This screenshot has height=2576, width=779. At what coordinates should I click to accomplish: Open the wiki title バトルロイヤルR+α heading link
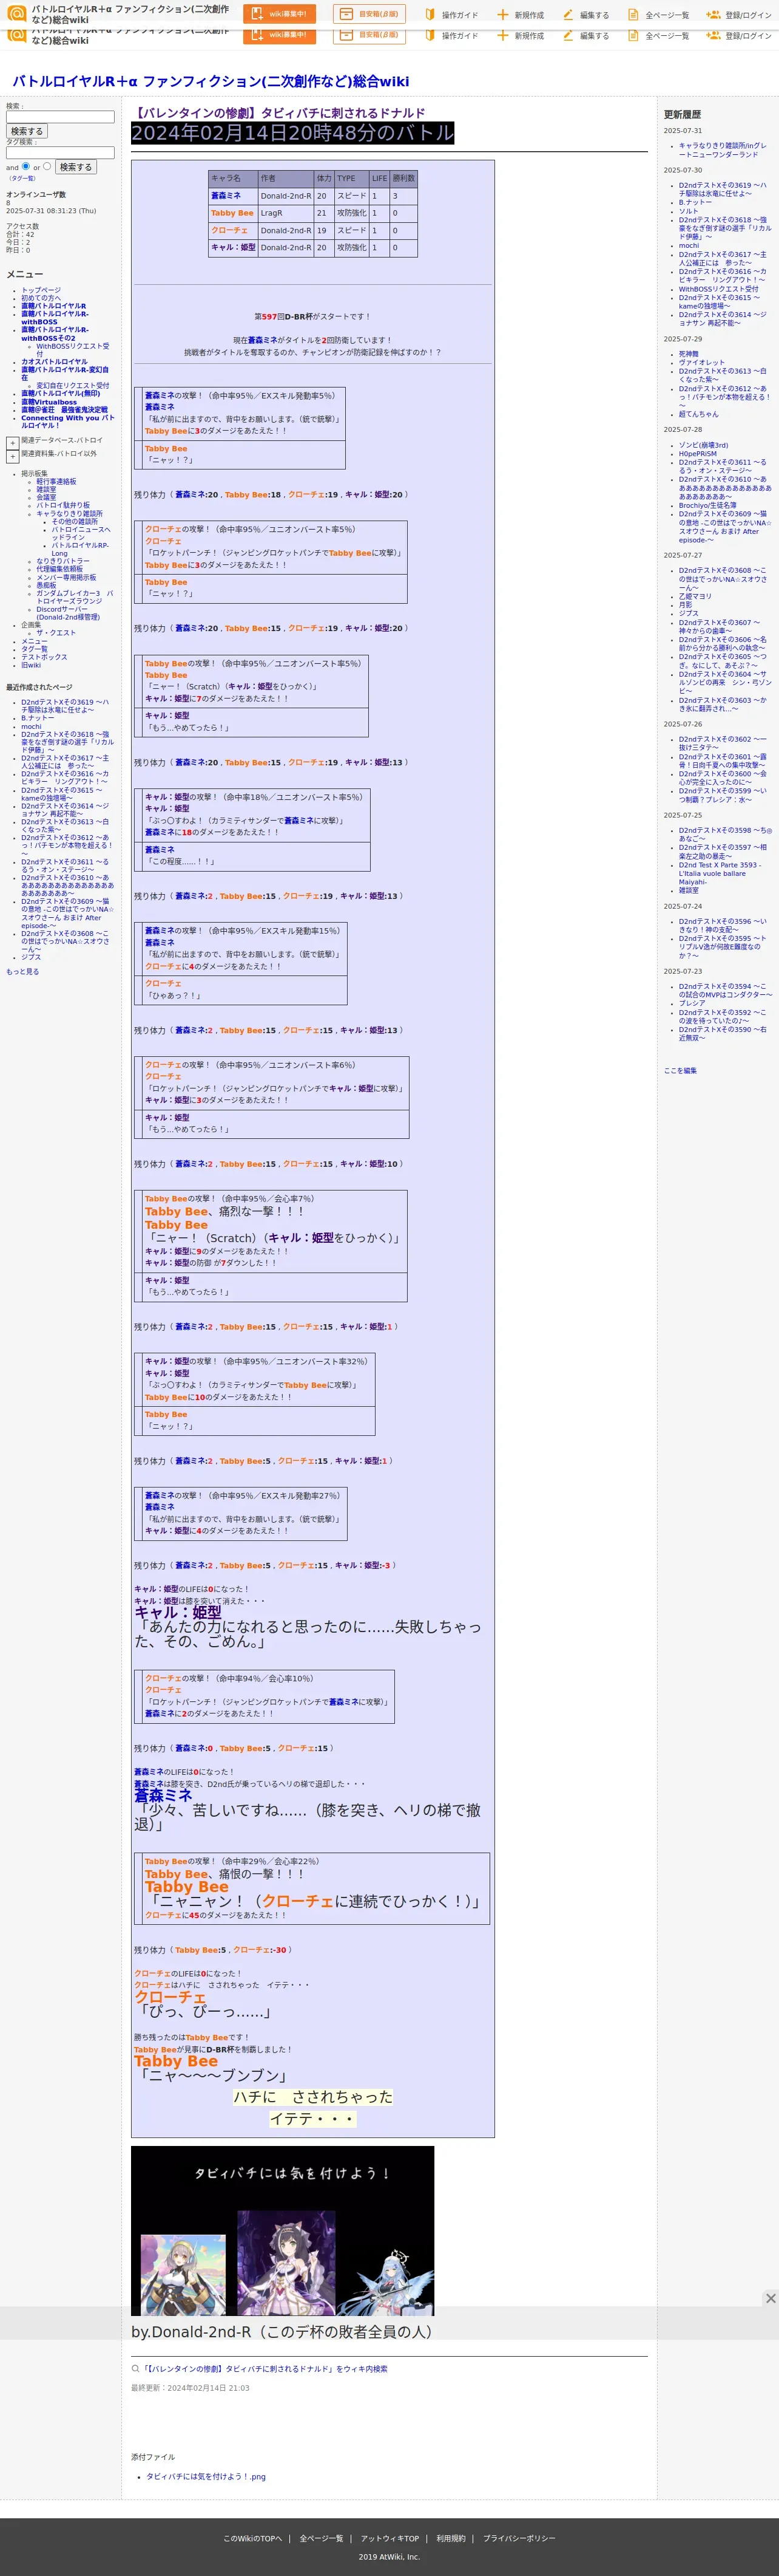211,81
